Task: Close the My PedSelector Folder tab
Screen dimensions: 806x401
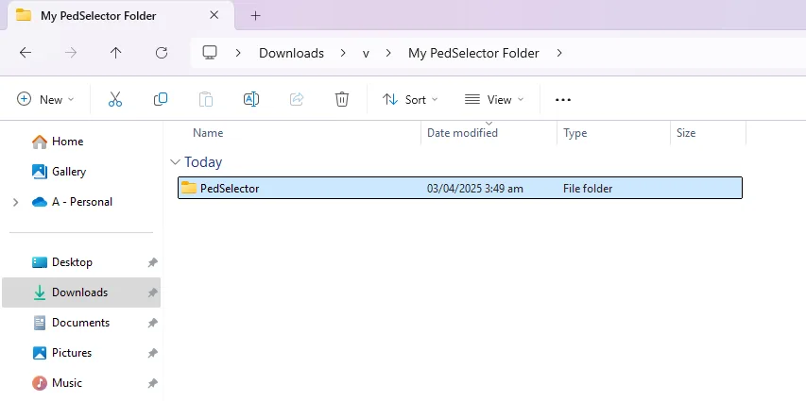Action: tap(214, 15)
